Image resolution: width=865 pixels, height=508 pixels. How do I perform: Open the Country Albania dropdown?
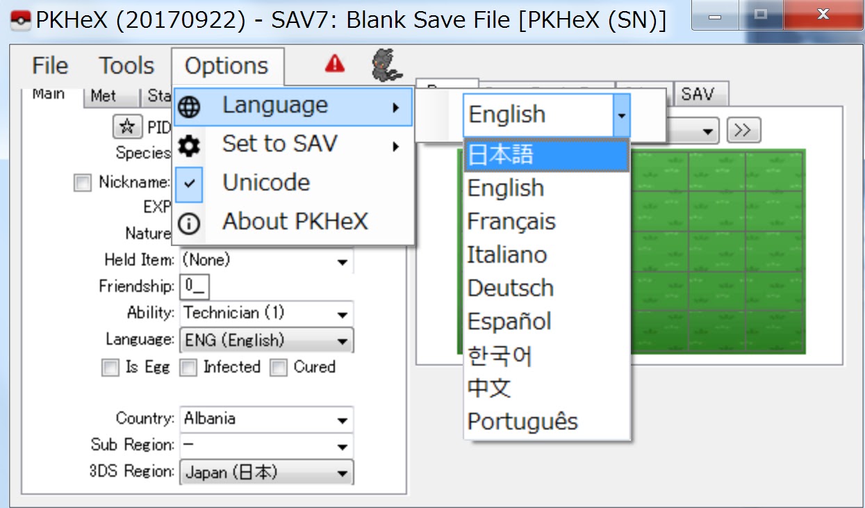pos(343,420)
